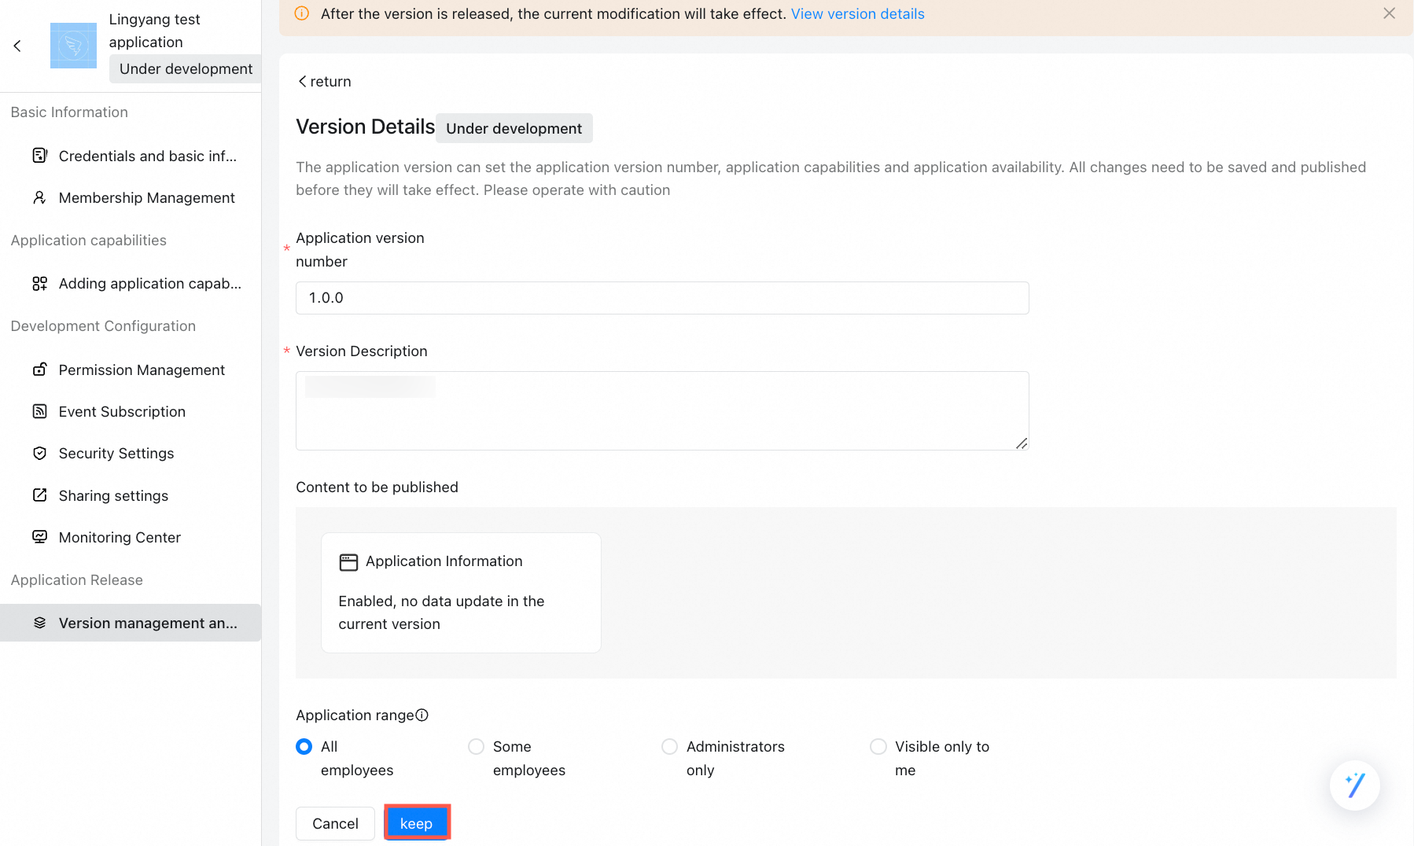Open Version management and release menu item
Viewport: 1414px width, 846px height.
coord(131,623)
